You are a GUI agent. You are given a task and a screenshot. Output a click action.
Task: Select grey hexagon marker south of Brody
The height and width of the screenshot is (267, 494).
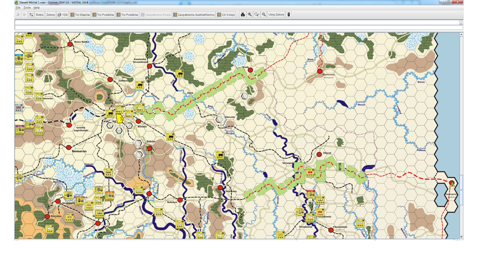[244, 96]
